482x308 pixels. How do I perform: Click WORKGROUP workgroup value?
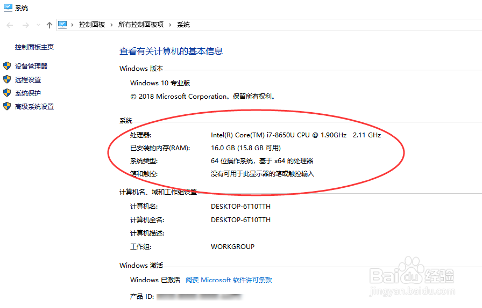click(x=233, y=247)
